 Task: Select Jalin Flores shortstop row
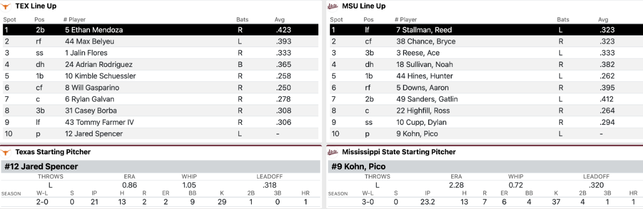coord(161,53)
